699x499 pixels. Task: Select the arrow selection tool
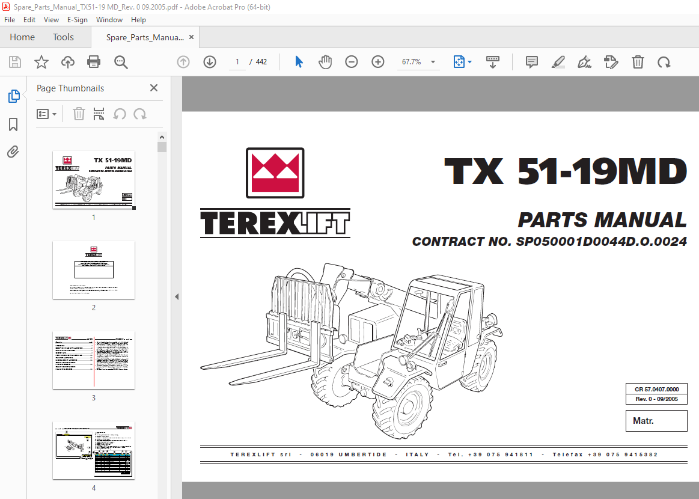[299, 62]
